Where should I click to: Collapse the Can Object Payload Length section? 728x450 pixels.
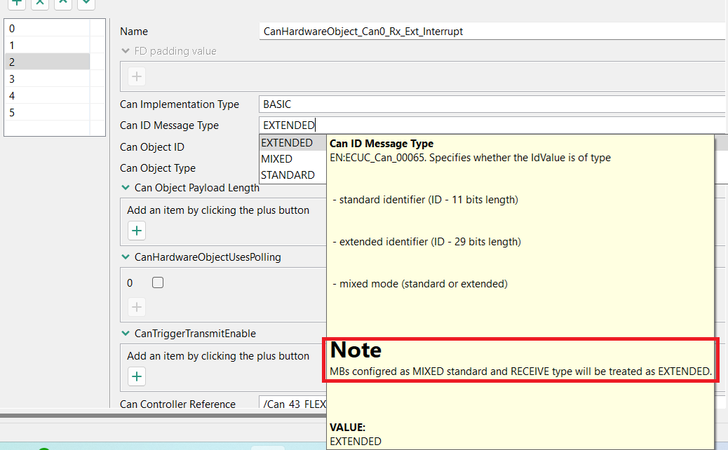(x=126, y=188)
